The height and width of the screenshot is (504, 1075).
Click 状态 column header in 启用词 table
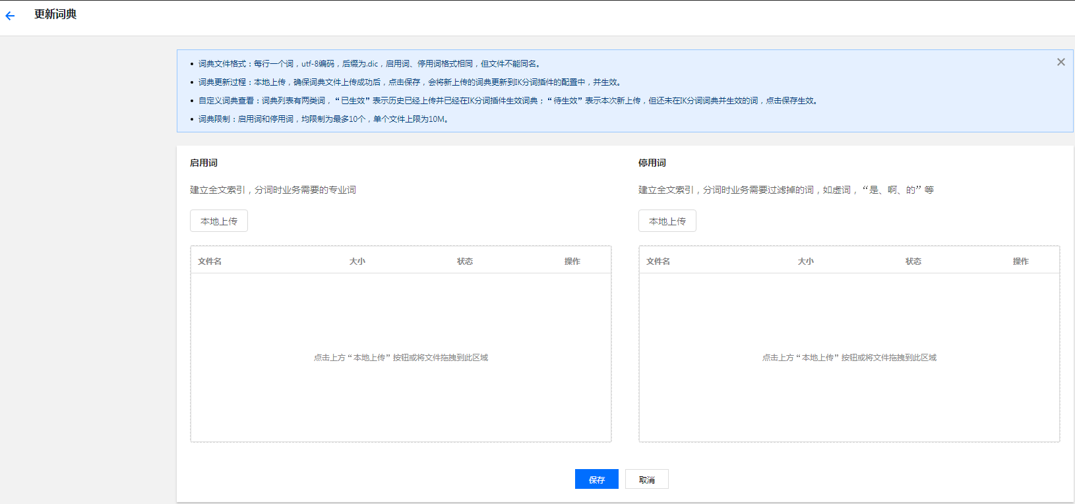click(465, 262)
